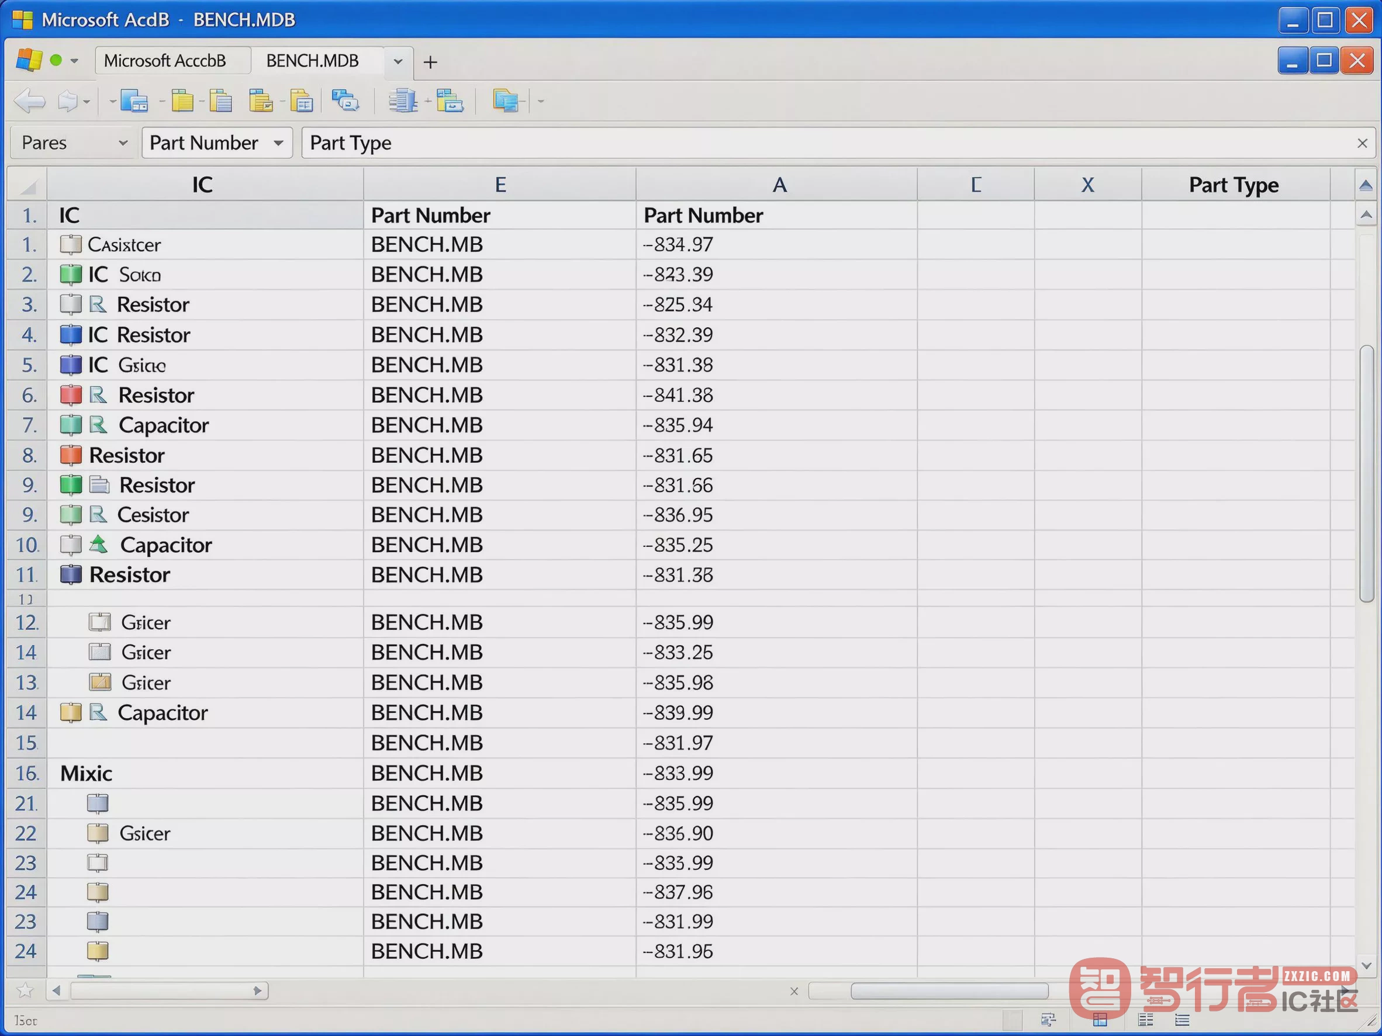
Task: Open the Part Number dropdown
Action: click(x=217, y=143)
